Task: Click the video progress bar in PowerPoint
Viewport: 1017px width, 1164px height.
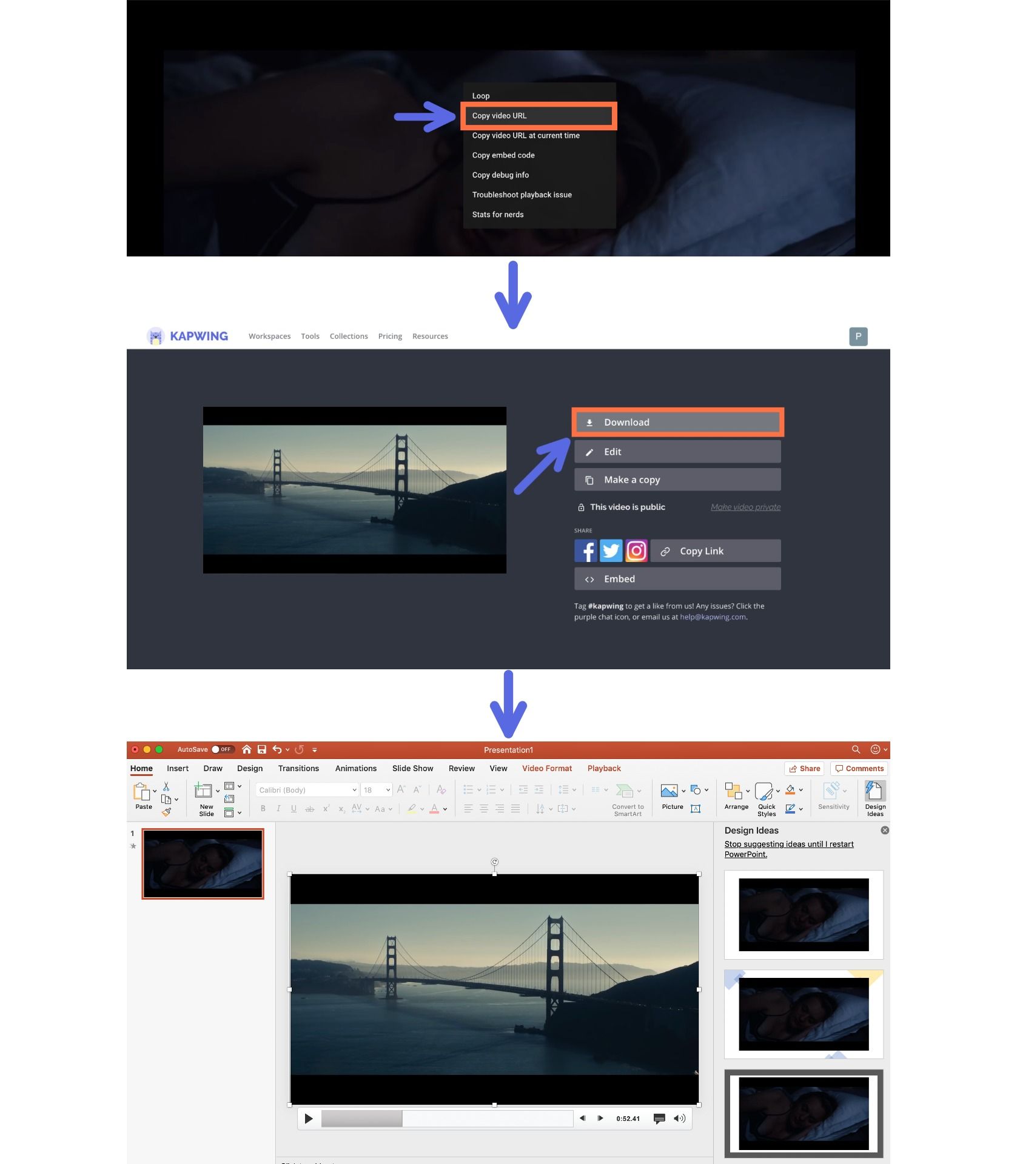Action: (447, 1119)
